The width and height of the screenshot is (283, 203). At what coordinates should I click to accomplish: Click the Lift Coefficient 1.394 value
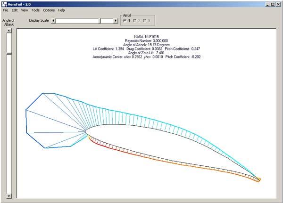[108, 49]
